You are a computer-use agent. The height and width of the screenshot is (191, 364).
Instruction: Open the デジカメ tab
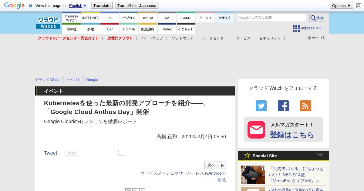click(129, 18)
